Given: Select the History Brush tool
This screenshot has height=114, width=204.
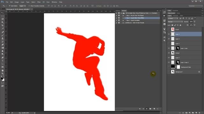Looking at the screenshot, I should click(x=3, y=41).
